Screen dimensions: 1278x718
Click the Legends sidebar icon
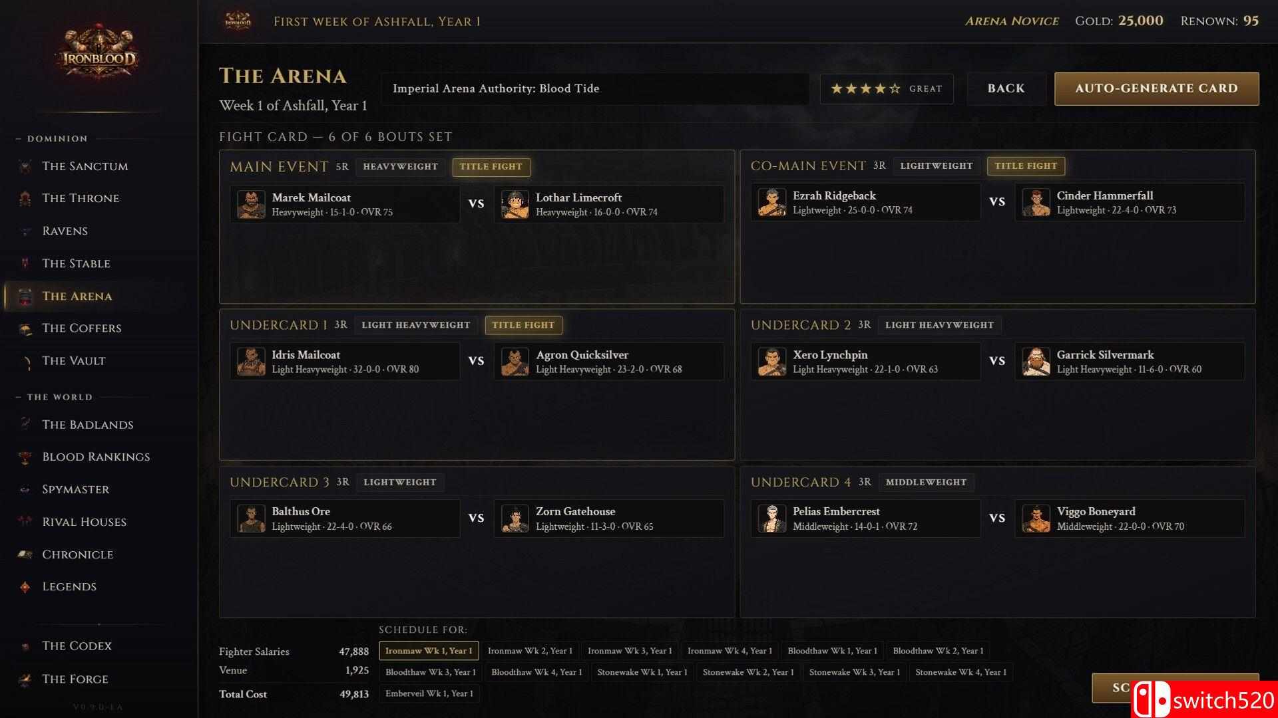25,586
